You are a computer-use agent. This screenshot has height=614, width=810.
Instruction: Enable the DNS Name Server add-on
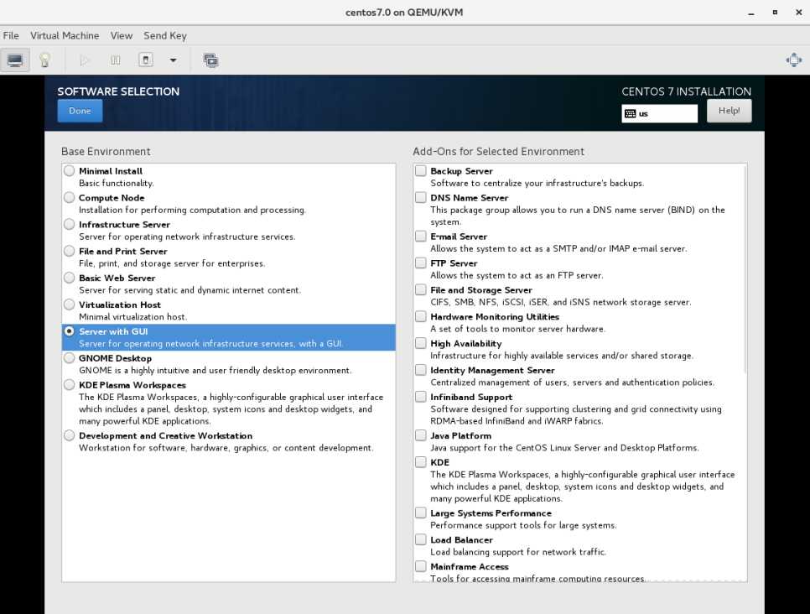point(421,197)
